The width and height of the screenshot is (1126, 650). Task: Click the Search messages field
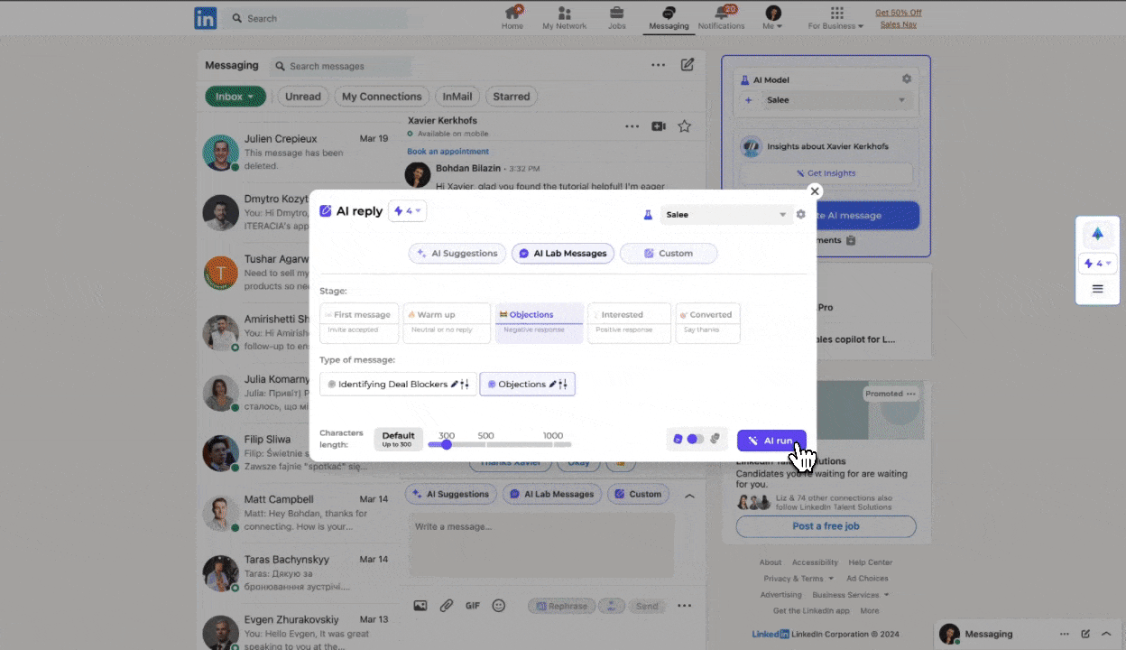click(341, 66)
